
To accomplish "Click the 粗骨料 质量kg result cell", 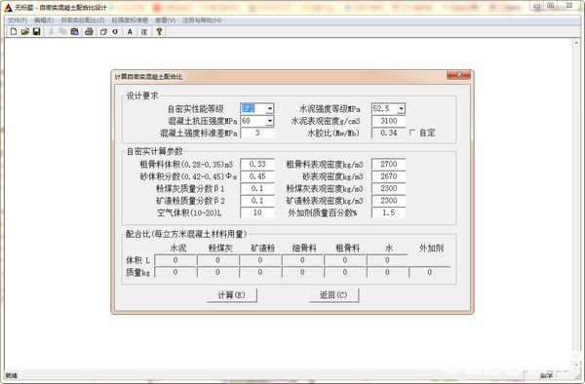I will coord(345,272).
